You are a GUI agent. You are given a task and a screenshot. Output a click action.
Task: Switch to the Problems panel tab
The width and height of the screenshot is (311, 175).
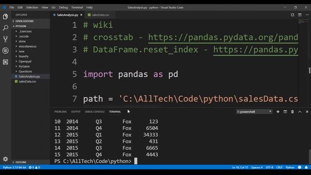(x=60, y=112)
